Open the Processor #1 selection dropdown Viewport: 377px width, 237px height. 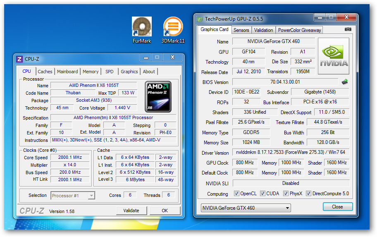[73, 196]
